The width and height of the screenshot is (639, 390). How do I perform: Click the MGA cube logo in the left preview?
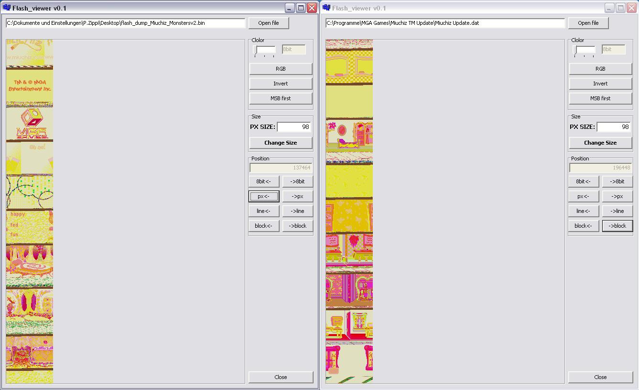click(32, 123)
